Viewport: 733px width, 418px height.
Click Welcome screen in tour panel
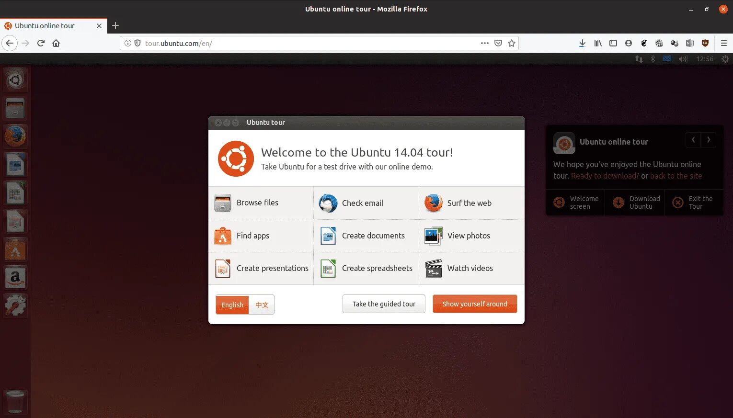(x=576, y=203)
